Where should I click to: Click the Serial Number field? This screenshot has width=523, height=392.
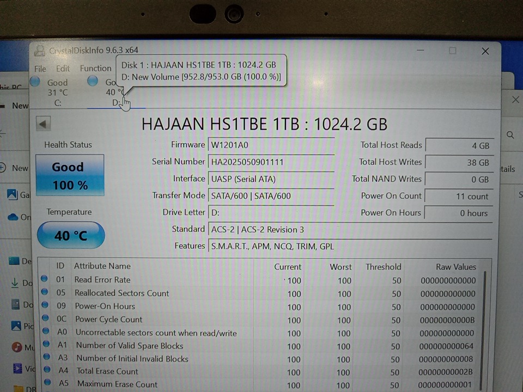pyautogui.click(x=271, y=162)
